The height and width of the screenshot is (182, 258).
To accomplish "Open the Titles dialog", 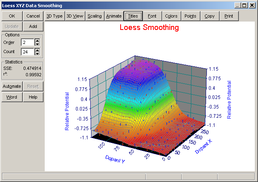I will click(133, 16).
